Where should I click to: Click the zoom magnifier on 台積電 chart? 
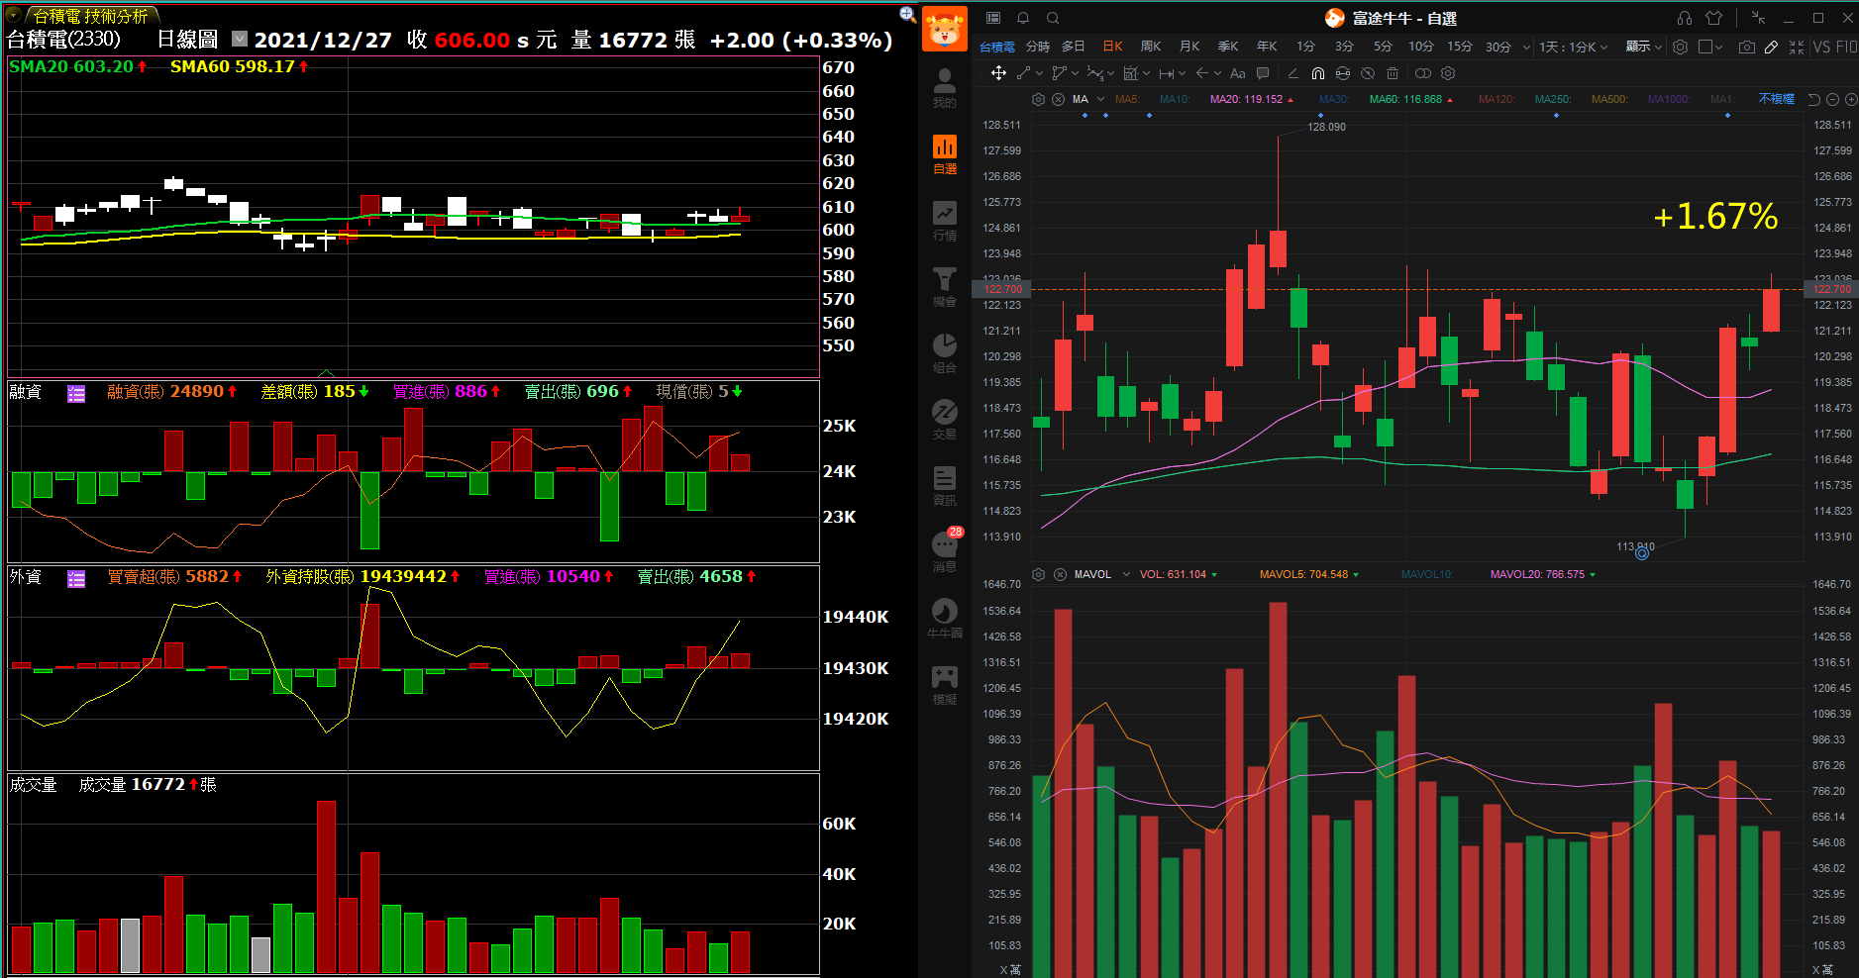coord(907,14)
